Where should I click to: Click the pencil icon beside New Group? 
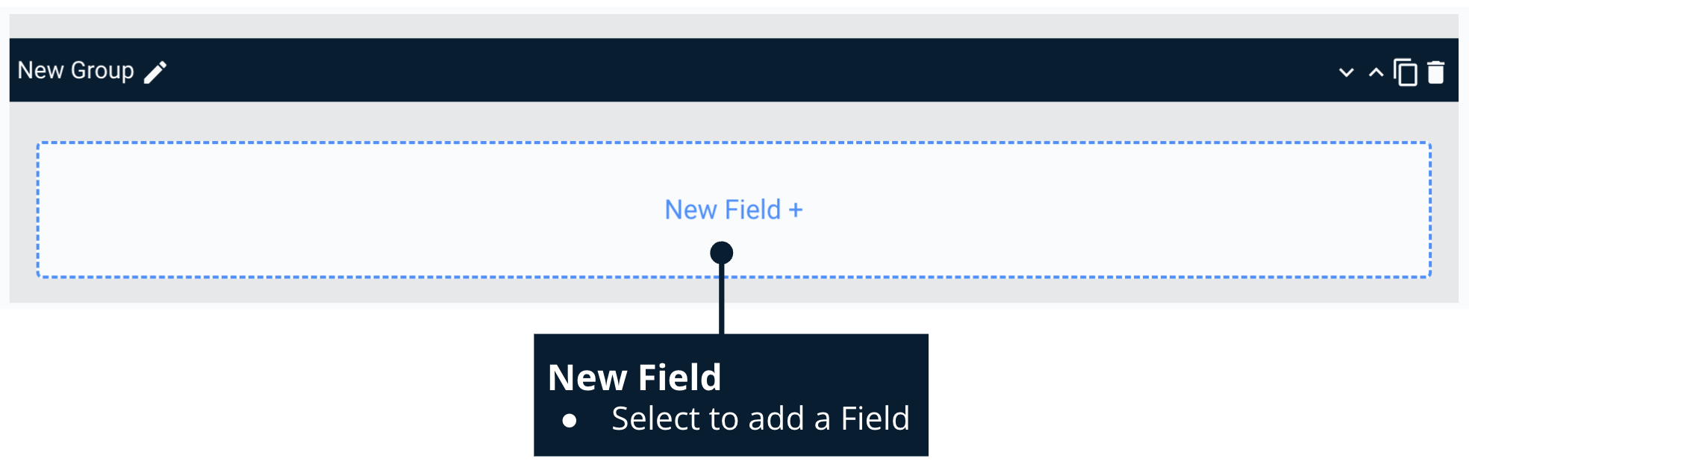155,72
